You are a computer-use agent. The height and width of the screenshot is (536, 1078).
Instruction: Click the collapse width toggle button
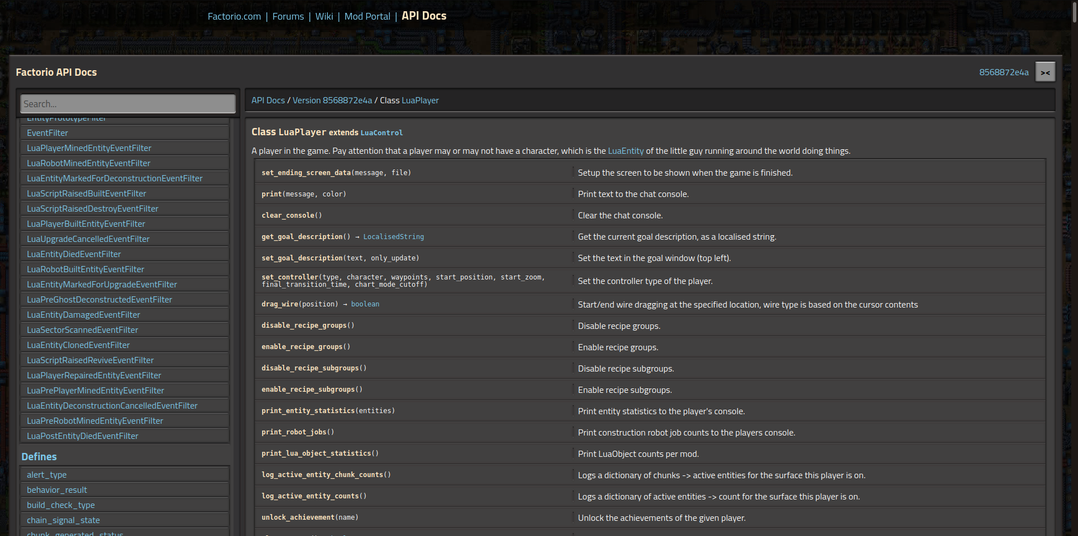[1045, 72]
